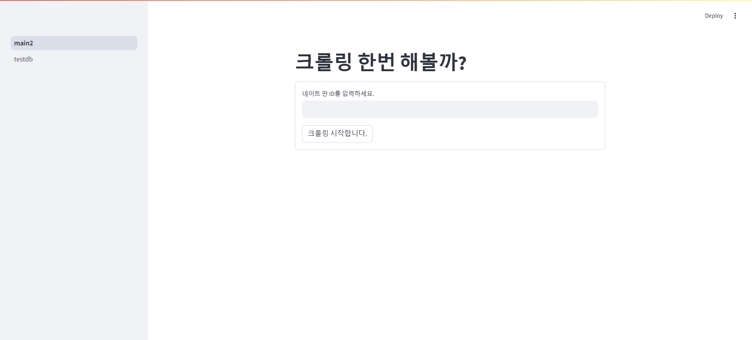
Task: Click the gray Nate Pann ID textbox
Action: click(x=450, y=109)
